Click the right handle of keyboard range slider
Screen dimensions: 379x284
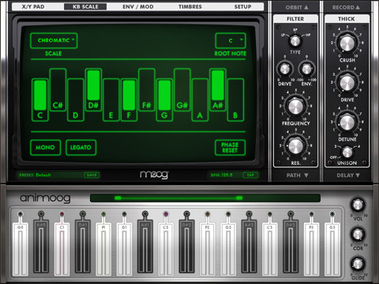239,198
